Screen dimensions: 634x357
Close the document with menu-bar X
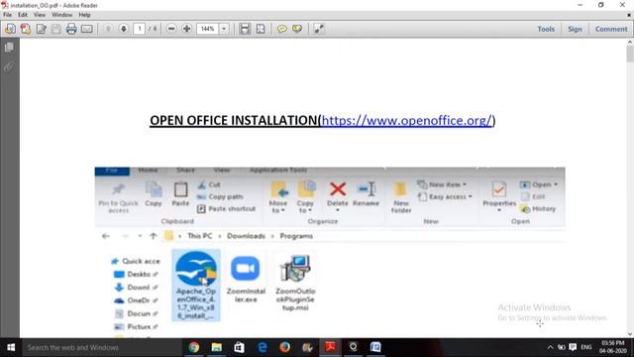click(629, 15)
